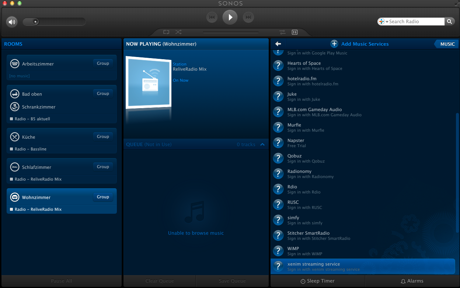
Task: Select the Küche room icon
Action: pos(15,137)
